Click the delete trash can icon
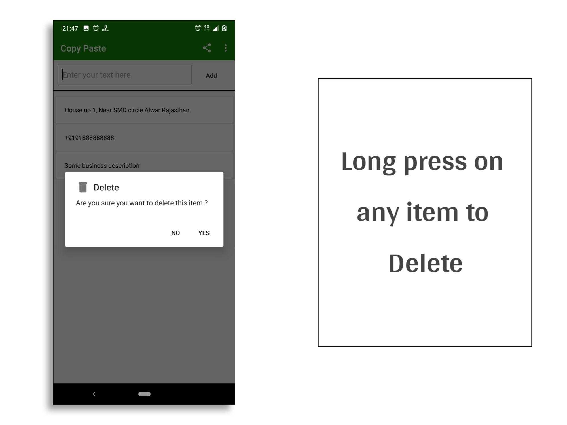 tap(82, 187)
